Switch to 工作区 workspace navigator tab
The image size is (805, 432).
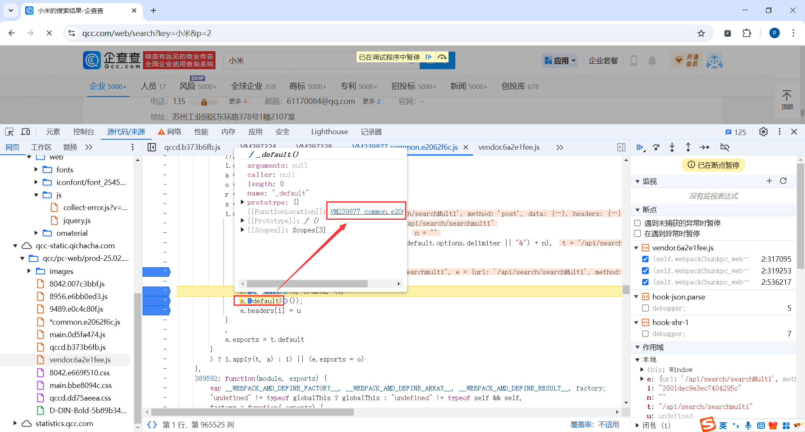click(41, 147)
